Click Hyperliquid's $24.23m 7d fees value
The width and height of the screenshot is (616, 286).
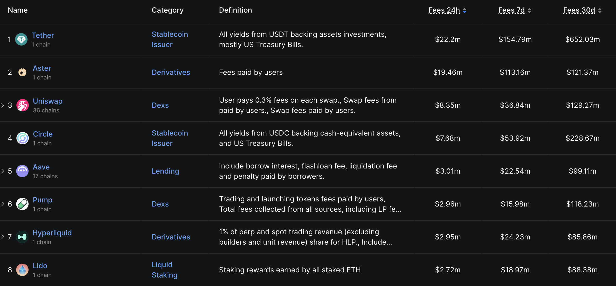pos(515,237)
